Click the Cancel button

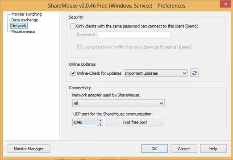(x=184, y=149)
